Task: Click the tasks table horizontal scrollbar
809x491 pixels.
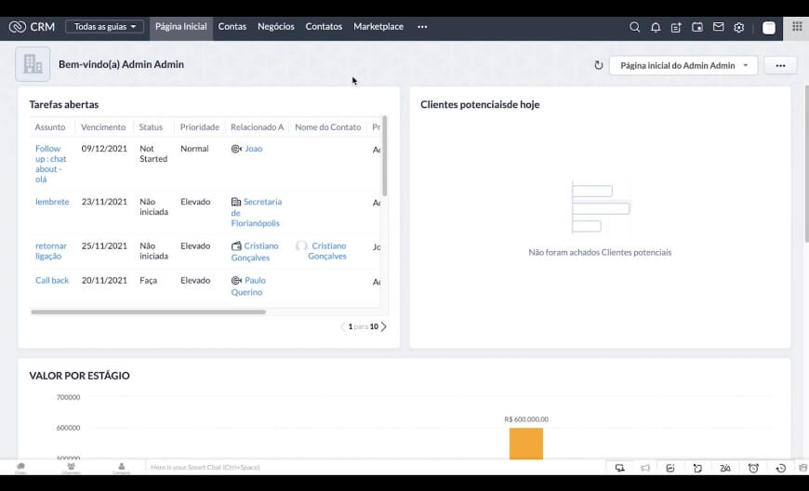Action: (x=148, y=312)
